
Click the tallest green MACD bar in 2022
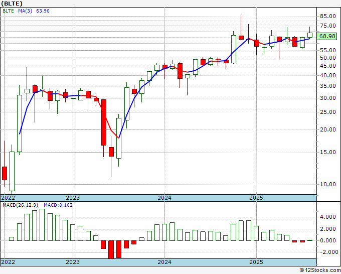click(x=42, y=225)
